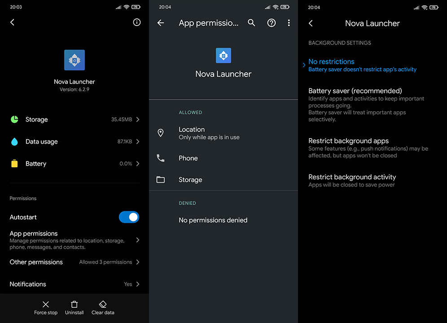Tap the Yes value beside Notifications

128,284
